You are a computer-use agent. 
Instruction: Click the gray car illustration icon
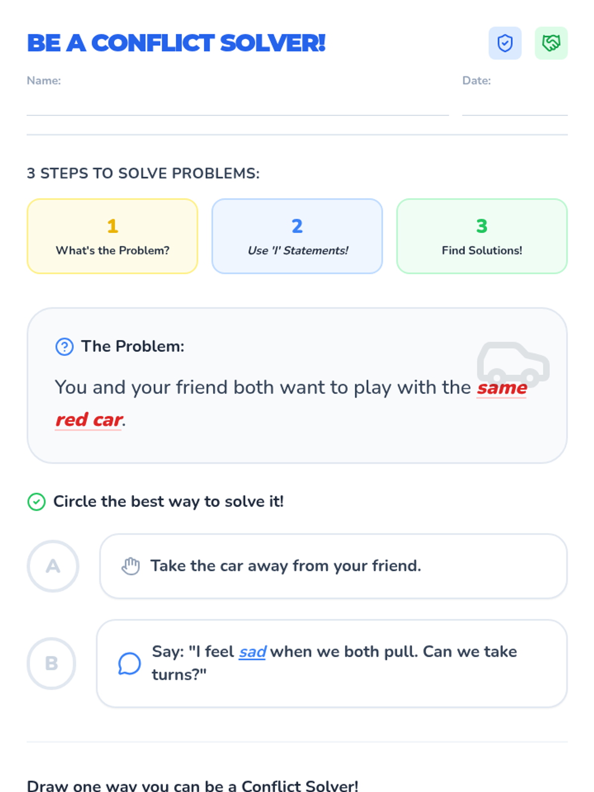pyautogui.click(x=513, y=363)
